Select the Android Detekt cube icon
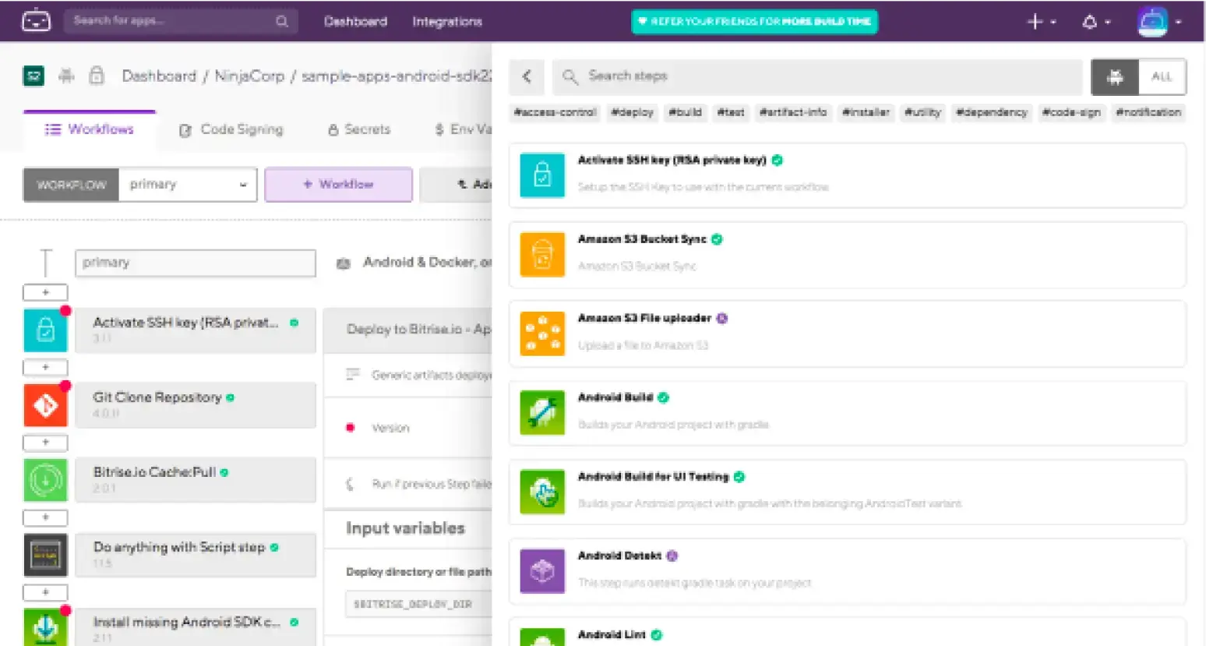 coord(541,571)
